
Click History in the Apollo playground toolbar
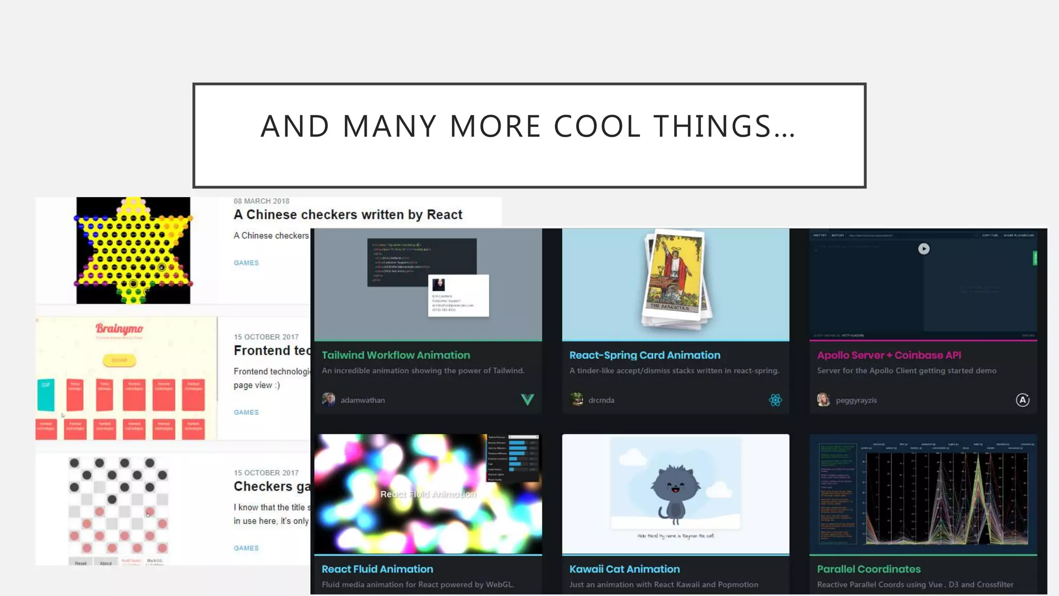tap(838, 235)
